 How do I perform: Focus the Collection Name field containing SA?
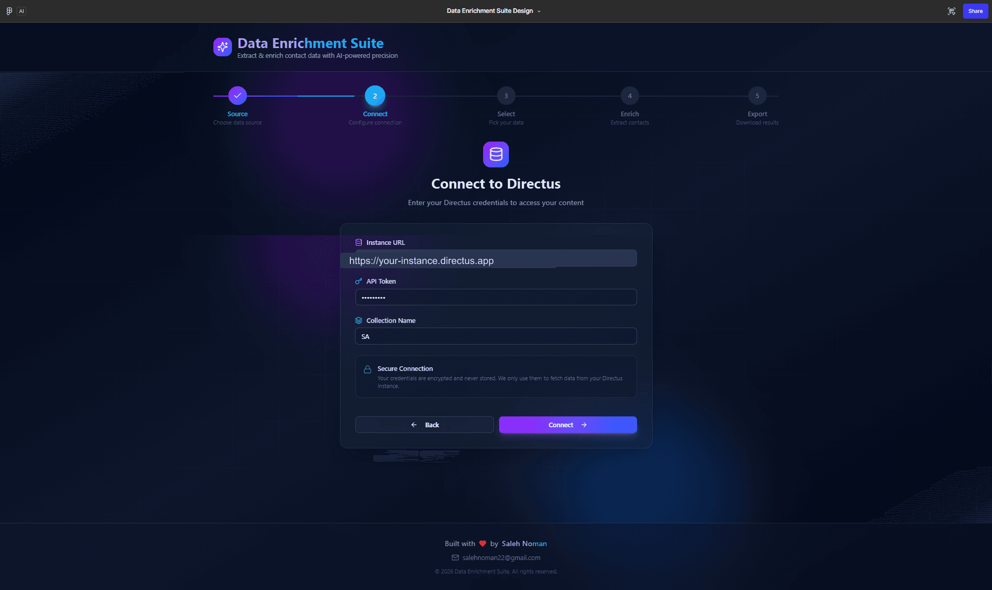(x=496, y=336)
